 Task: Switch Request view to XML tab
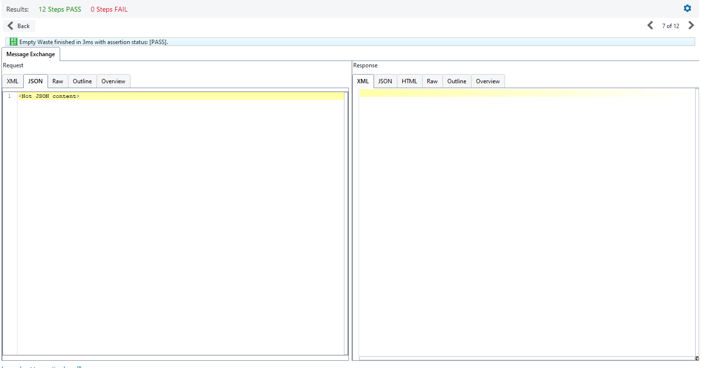pyautogui.click(x=13, y=81)
